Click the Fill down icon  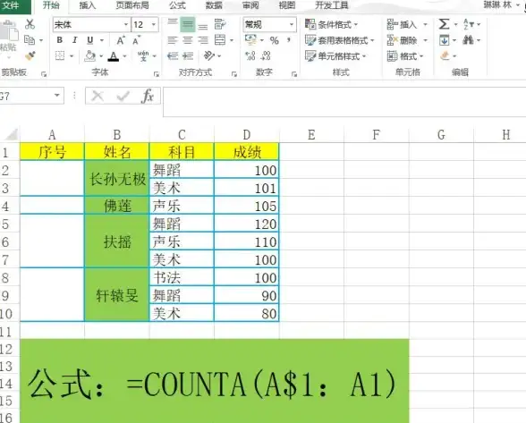pyautogui.click(x=444, y=40)
